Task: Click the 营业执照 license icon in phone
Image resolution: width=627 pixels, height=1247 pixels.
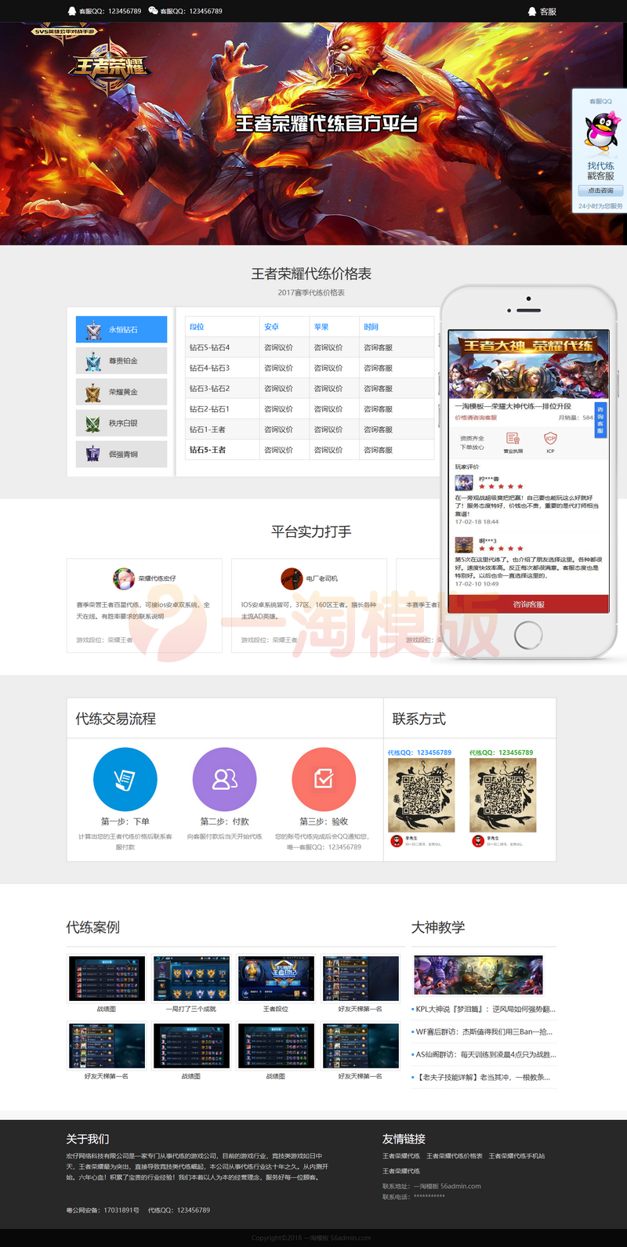Action: coord(513,439)
